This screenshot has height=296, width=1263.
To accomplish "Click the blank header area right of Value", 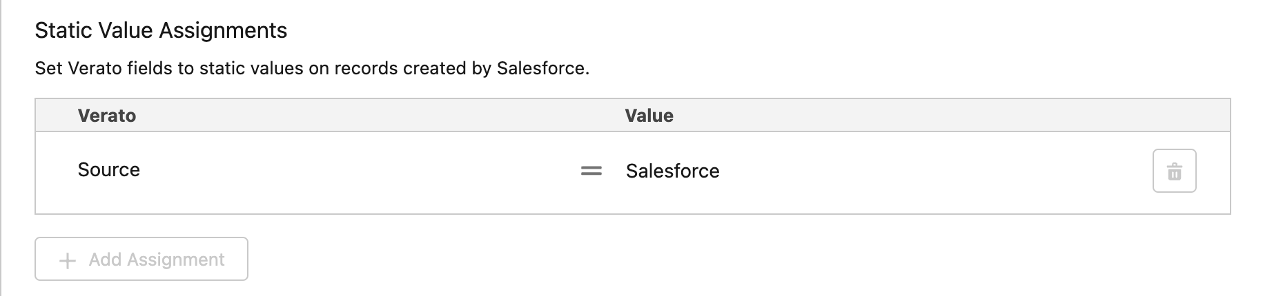I will (952, 116).
